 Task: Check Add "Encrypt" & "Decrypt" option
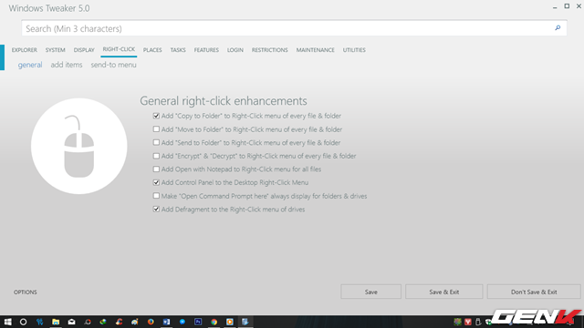[x=156, y=156]
